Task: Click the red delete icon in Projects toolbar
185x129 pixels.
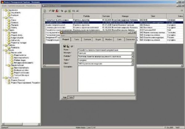Action: (x=57, y=11)
